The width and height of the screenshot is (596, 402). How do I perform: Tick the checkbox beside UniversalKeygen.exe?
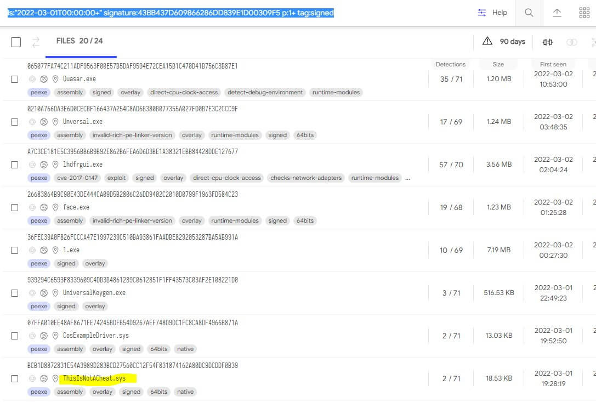point(15,293)
